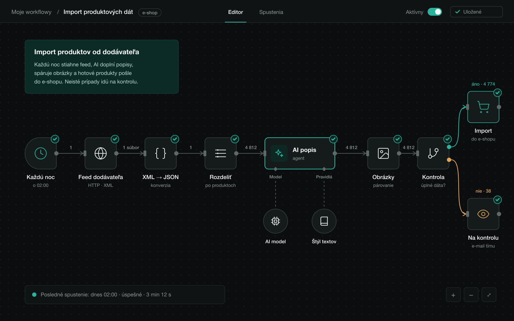
Task: Click the workflow title Import produktových dát
Action: (x=98, y=12)
